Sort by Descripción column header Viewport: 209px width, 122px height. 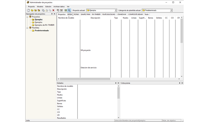click(95, 18)
